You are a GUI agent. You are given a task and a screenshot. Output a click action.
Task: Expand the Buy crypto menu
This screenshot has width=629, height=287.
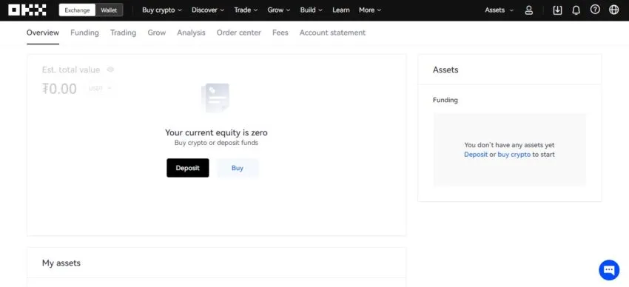162,10
